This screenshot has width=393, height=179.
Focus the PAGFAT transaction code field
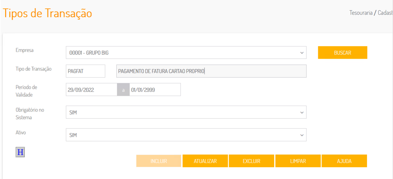[x=85, y=71]
